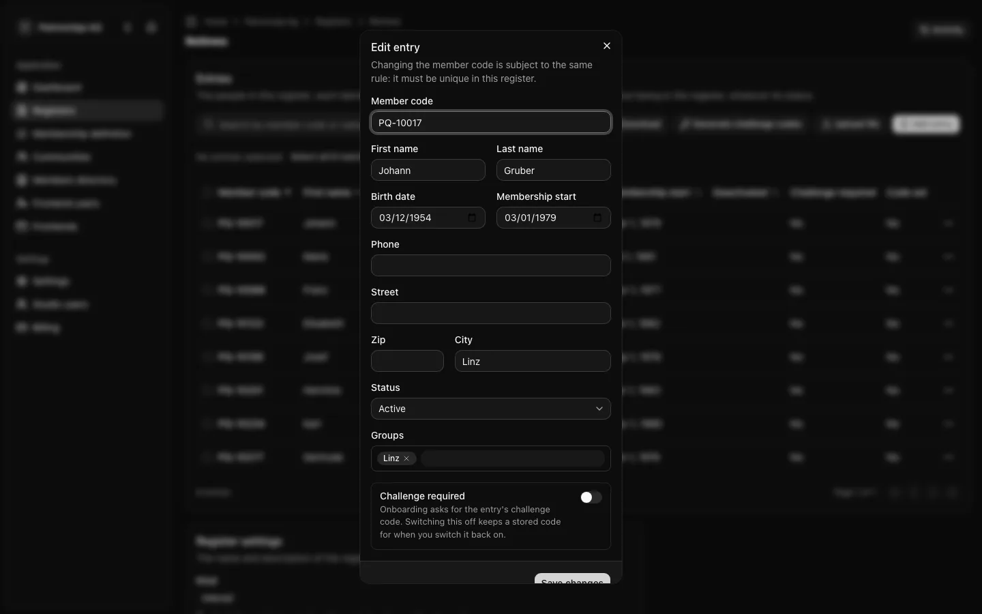This screenshot has width=982, height=614.
Task: Focus the Groups search input beside Linz
Action: coord(513,458)
